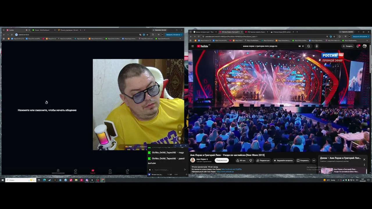Start YouTube voice search with microphone
This screenshot has height=209, width=372.
316,46
